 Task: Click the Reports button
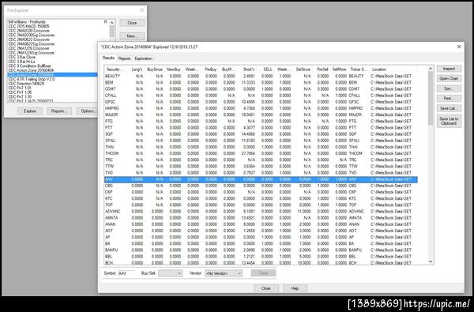click(59, 111)
